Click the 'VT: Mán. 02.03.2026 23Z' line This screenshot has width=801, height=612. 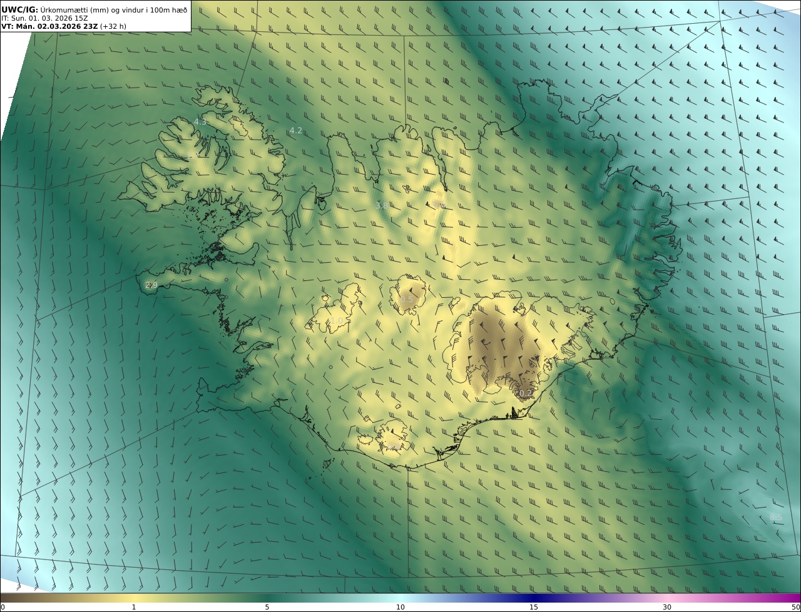point(49,26)
